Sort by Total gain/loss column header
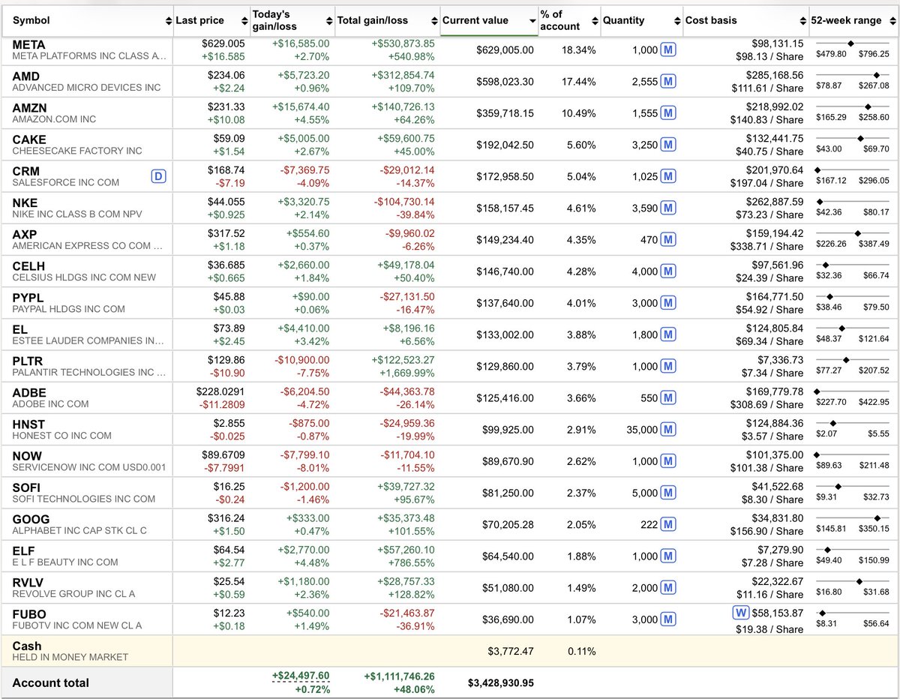900x699 pixels. tap(387, 21)
